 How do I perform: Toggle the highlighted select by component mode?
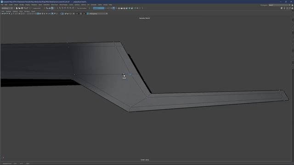click(52, 8)
